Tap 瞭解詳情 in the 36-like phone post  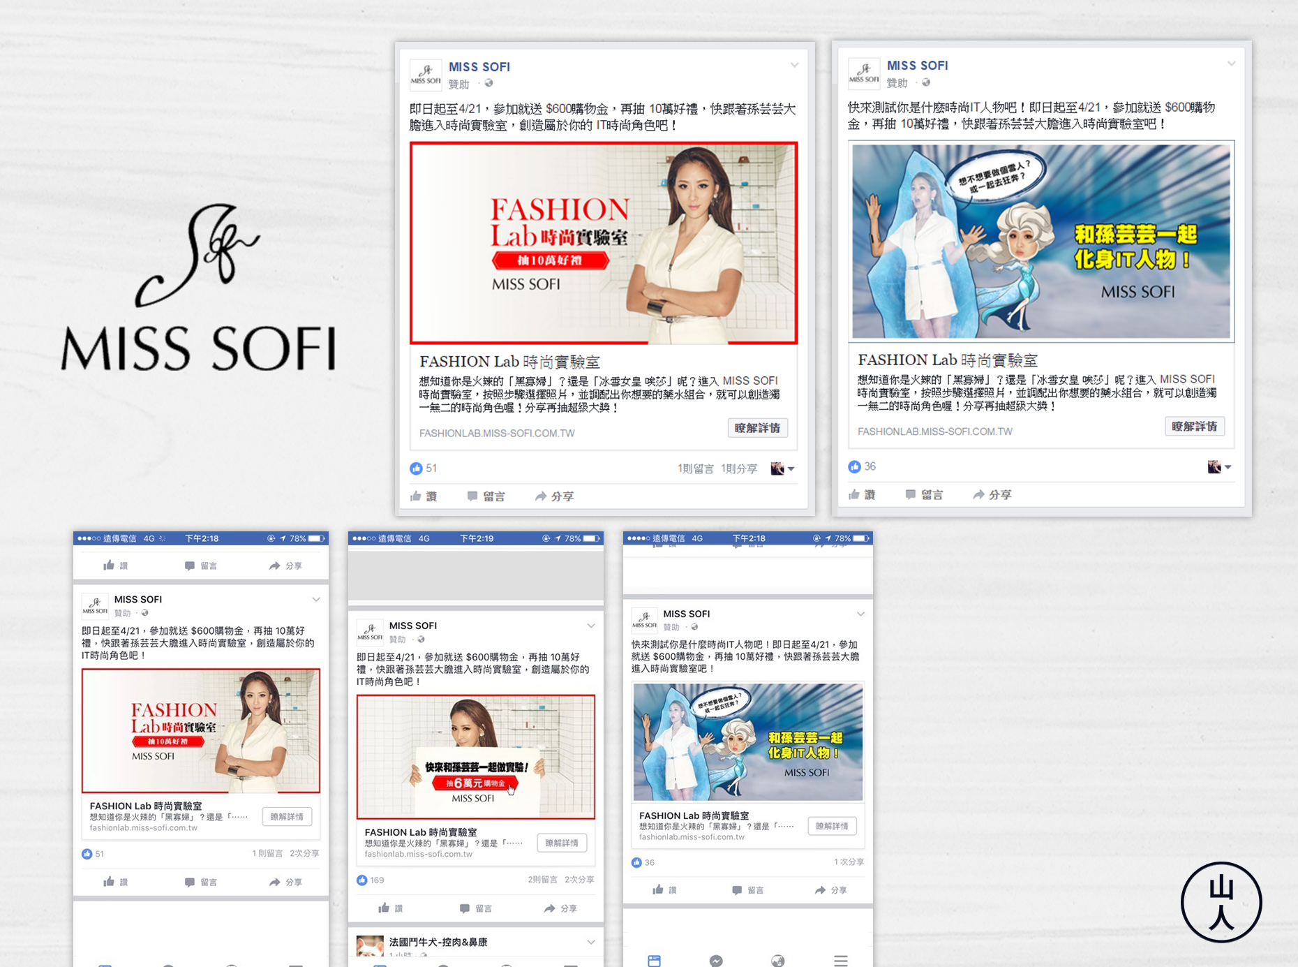(x=832, y=826)
